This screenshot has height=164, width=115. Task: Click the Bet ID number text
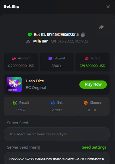tap(63, 35)
